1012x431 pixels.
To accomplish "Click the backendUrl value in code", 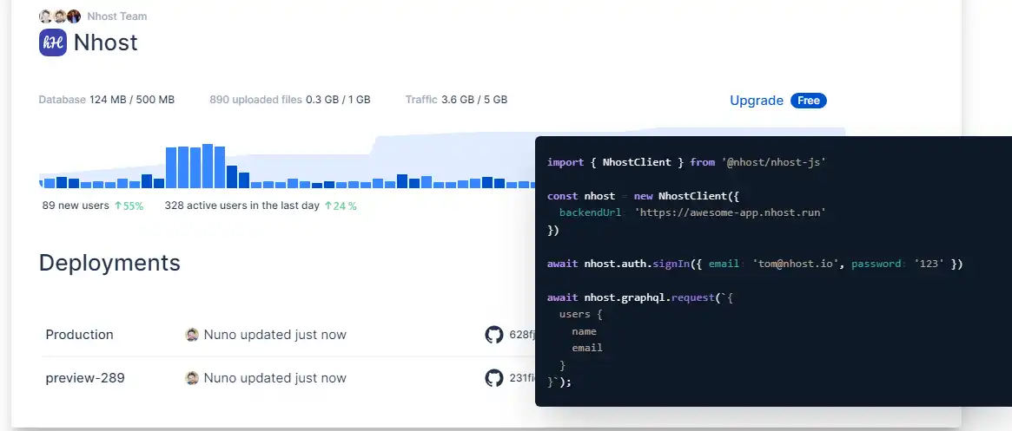I will pos(731,212).
